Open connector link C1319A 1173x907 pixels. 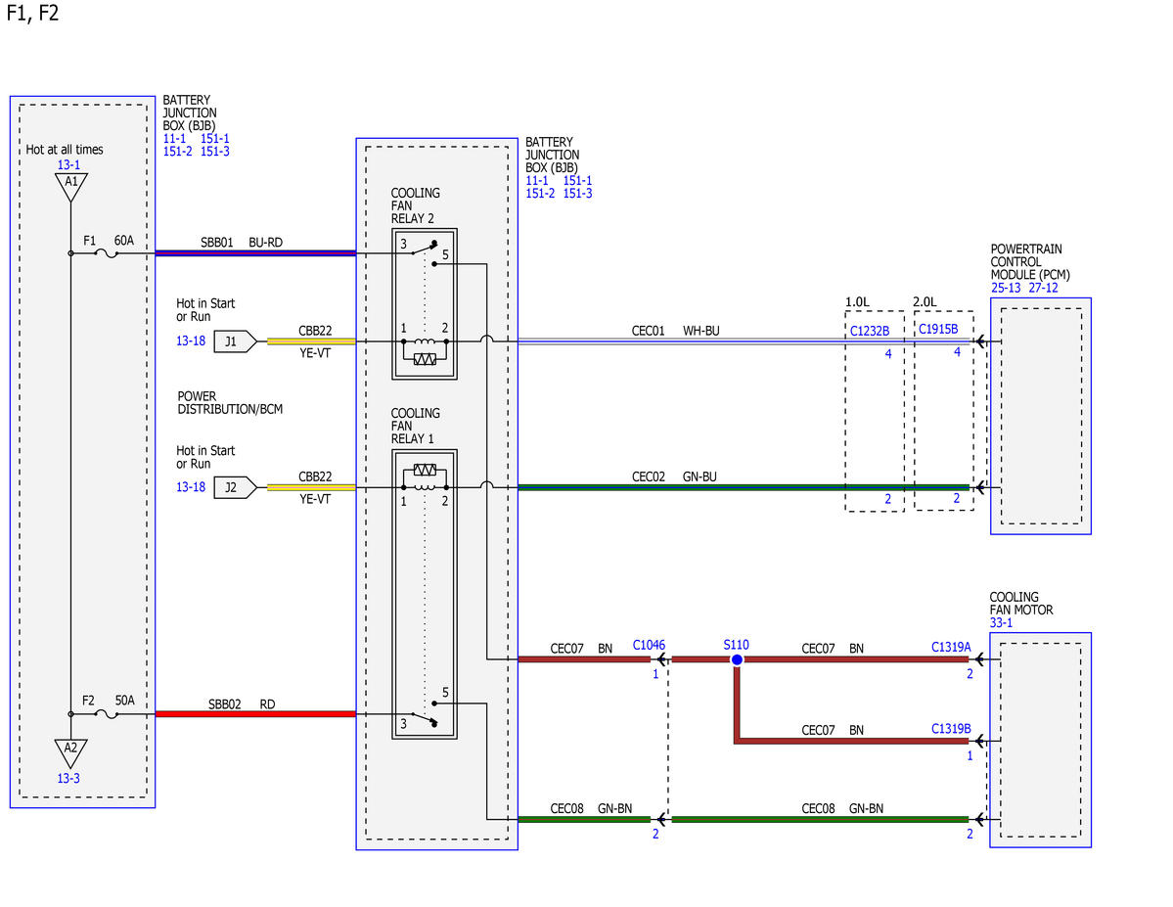951,647
